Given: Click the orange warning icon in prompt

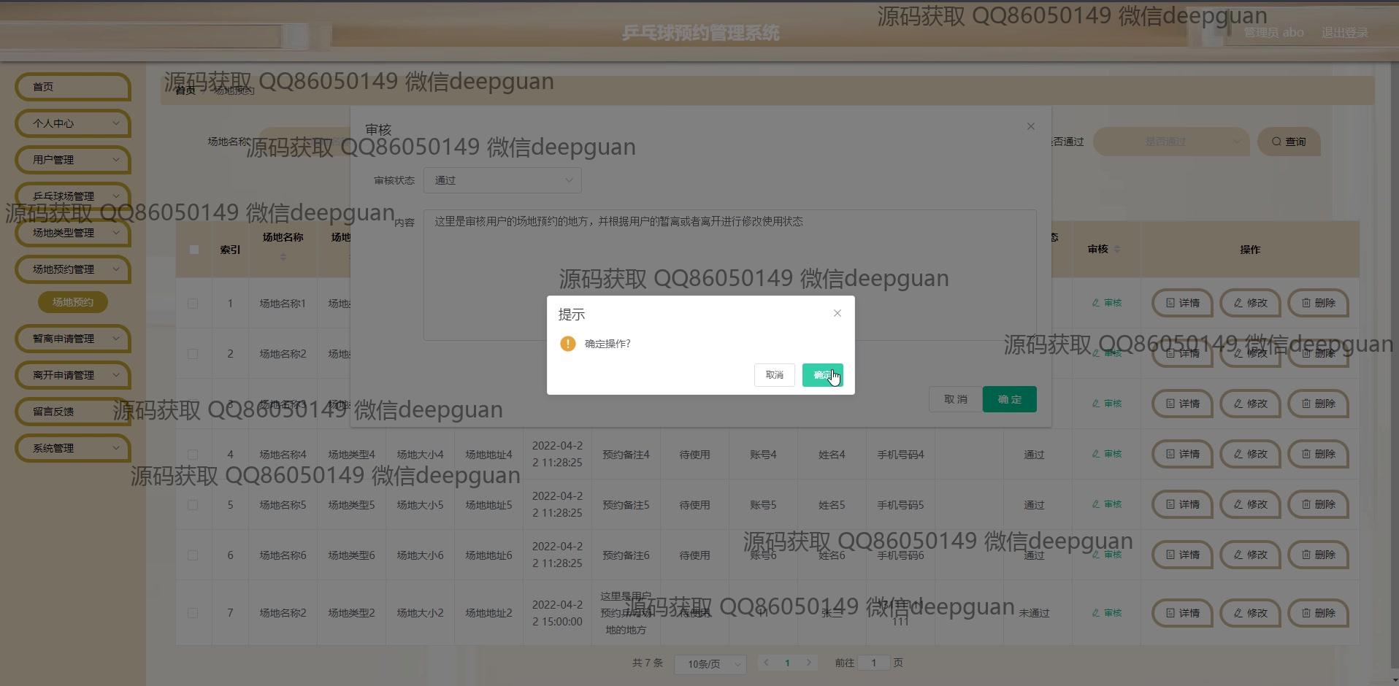Looking at the screenshot, I should click(567, 344).
